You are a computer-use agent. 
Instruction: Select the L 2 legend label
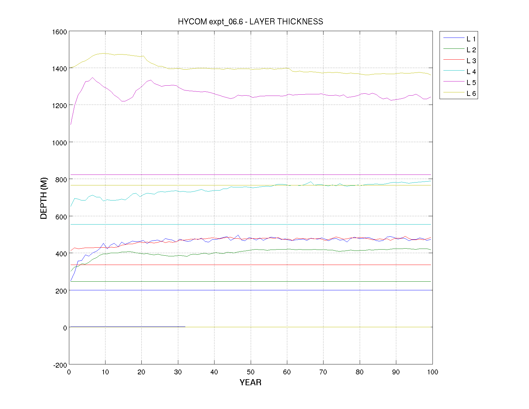(471, 50)
